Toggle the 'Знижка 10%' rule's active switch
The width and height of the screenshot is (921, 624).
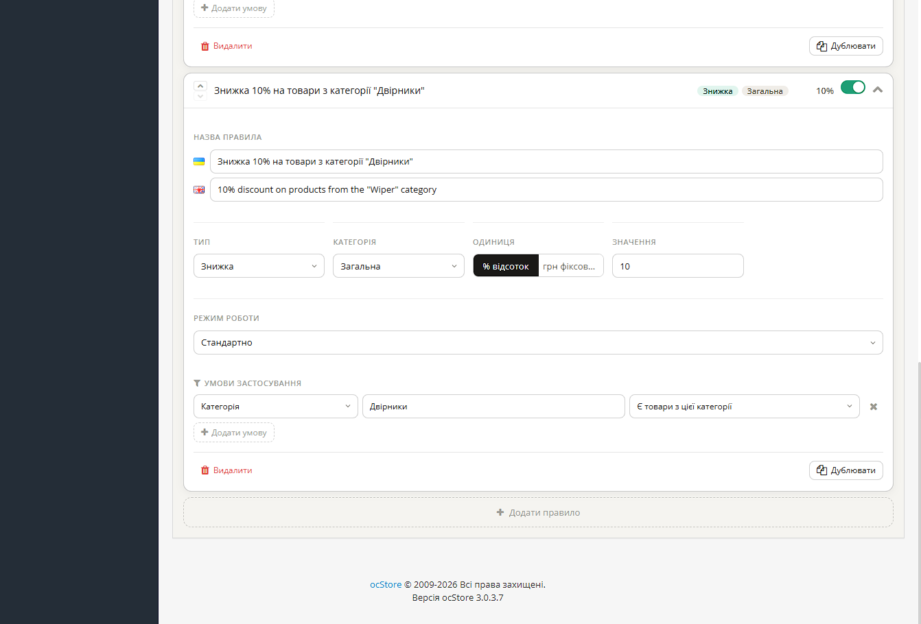click(x=853, y=88)
